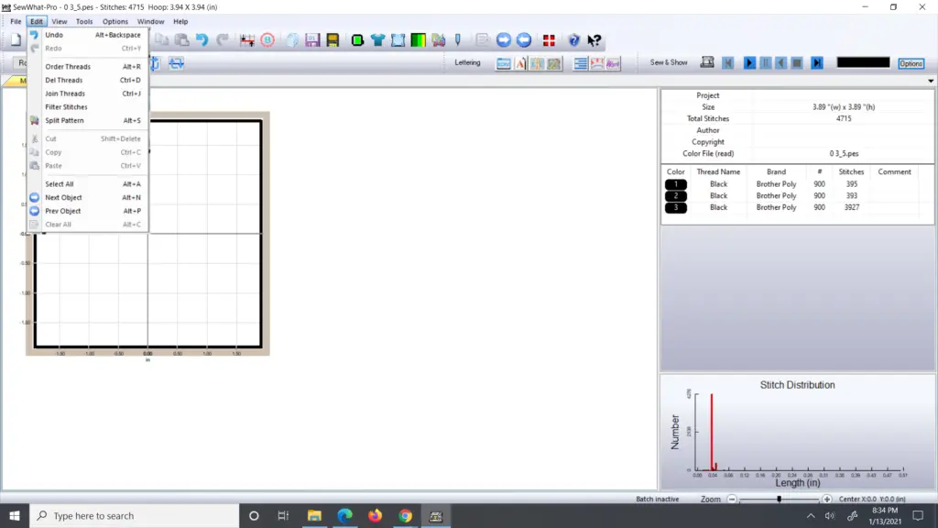938x528 pixels.
Task: Click the red circle B toolbar icon
Action: [267, 40]
